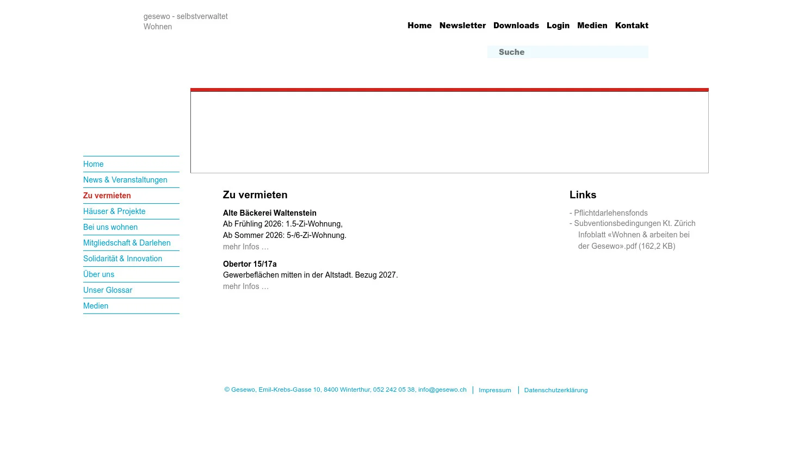792x452 pixels.
Task: Open Mitgliedschaft & Darlehen section
Action: click(127, 243)
